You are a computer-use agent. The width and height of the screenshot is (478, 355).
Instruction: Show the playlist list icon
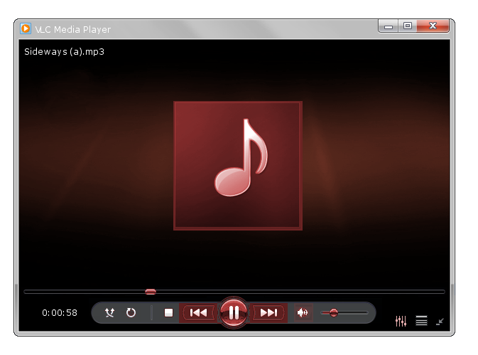pos(421,321)
